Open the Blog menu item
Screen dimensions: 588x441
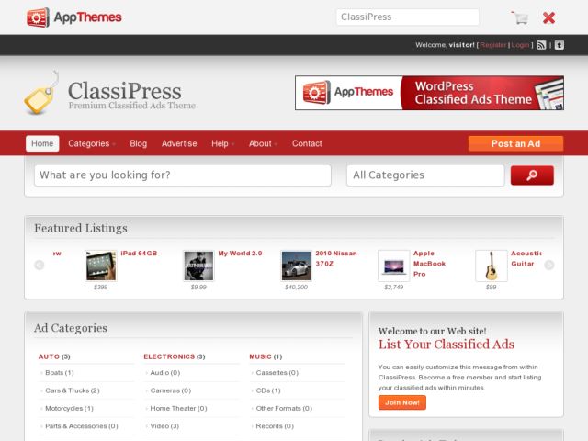[139, 143]
